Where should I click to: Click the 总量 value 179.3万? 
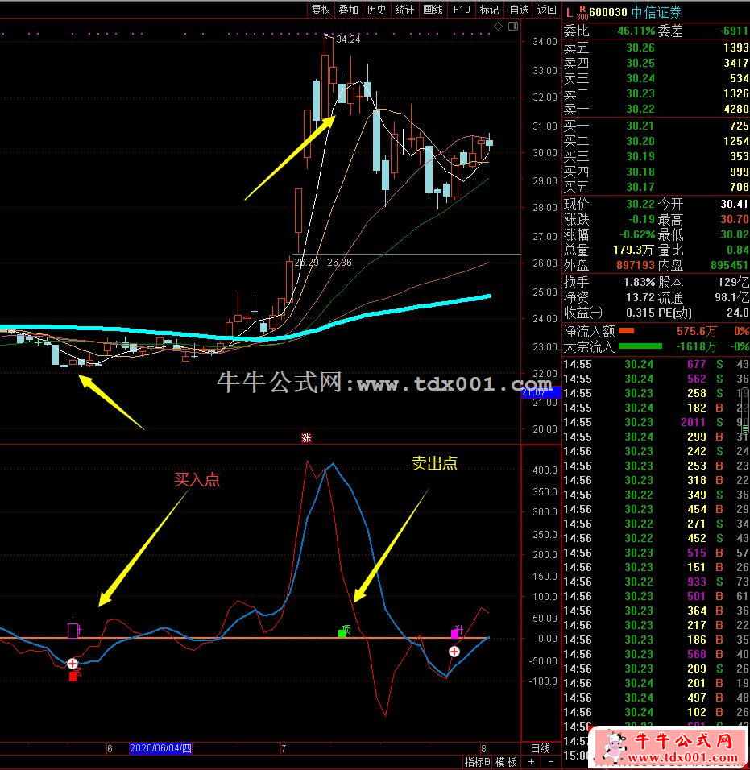coord(634,250)
